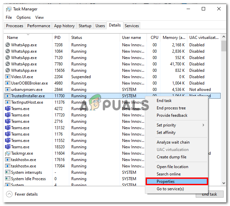Viewport: 230px width, 206px height.
Task: Select the 41,700 K memory cell
Action: [177, 64]
